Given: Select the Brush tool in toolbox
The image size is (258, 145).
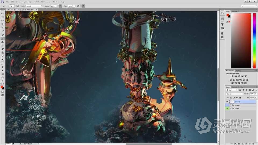Looking at the screenshot, I should (x=2, y=39).
